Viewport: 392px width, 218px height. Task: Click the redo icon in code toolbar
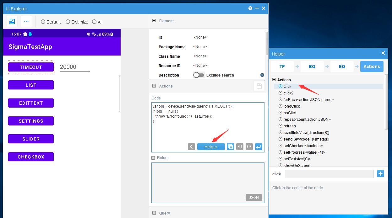[x=249, y=146]
